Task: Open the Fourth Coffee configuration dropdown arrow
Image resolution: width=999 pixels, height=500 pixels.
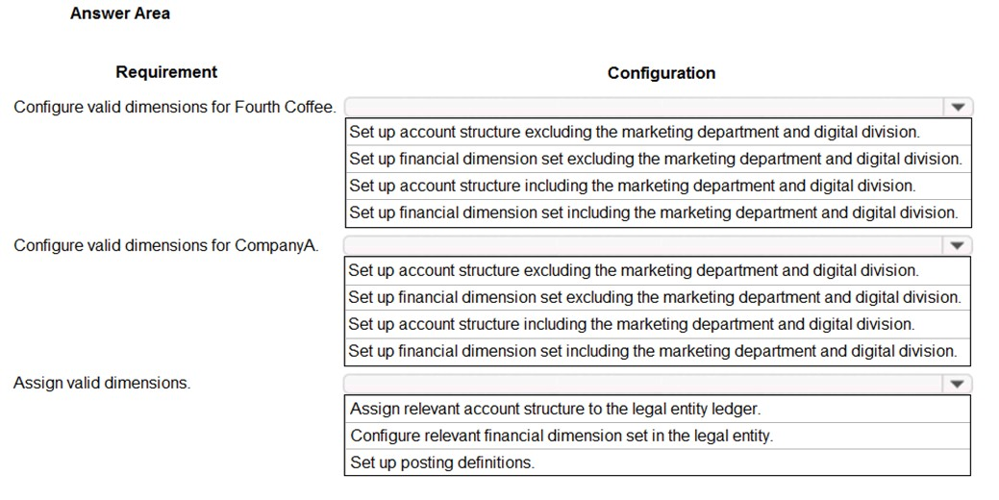Action: [x=958, y=107]
